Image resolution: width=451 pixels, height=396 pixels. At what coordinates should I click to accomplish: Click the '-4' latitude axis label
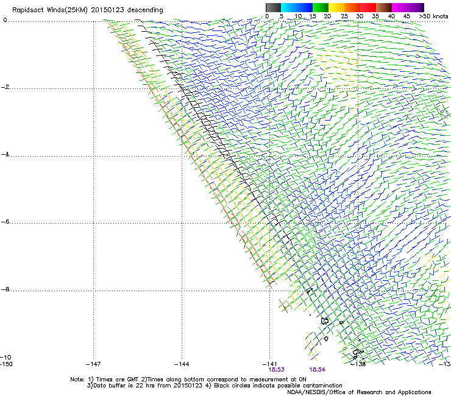tap(5, 154)
